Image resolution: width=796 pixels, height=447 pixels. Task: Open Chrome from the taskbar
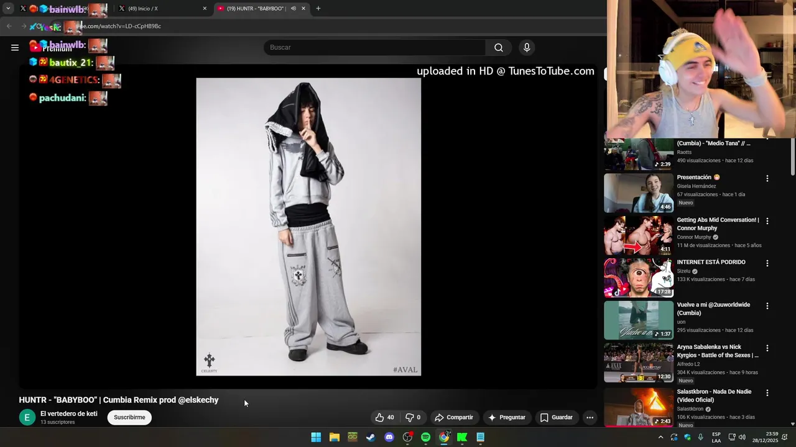point(444,437)
